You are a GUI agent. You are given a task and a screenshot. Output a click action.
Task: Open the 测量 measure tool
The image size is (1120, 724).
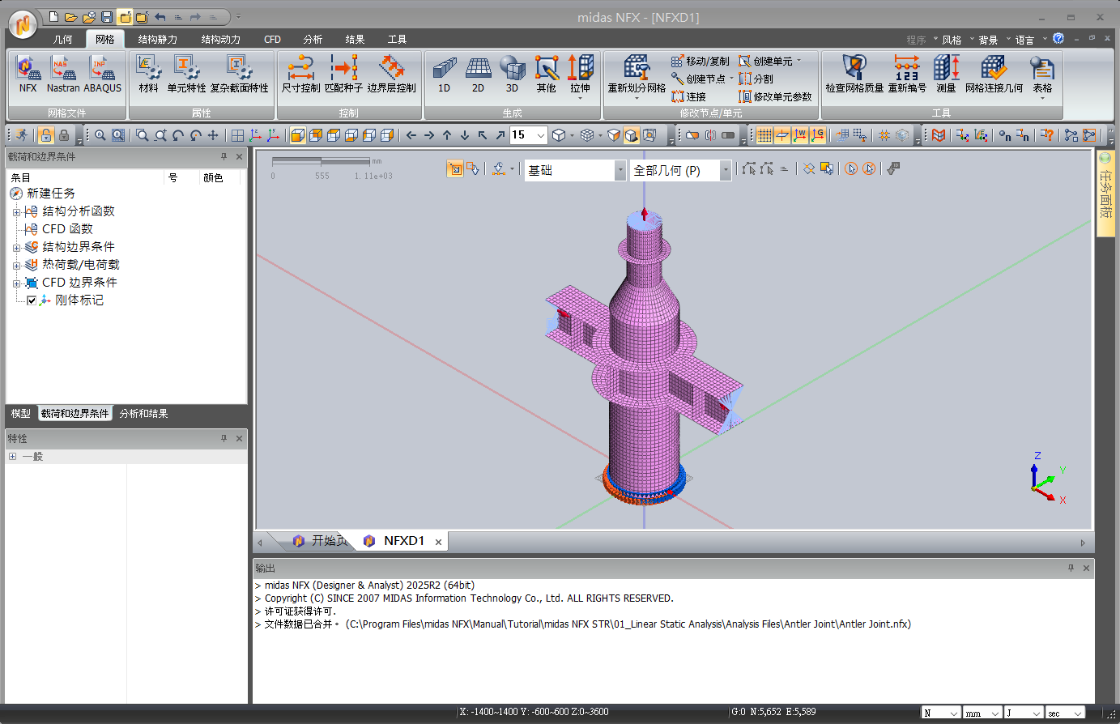(946, 75)
